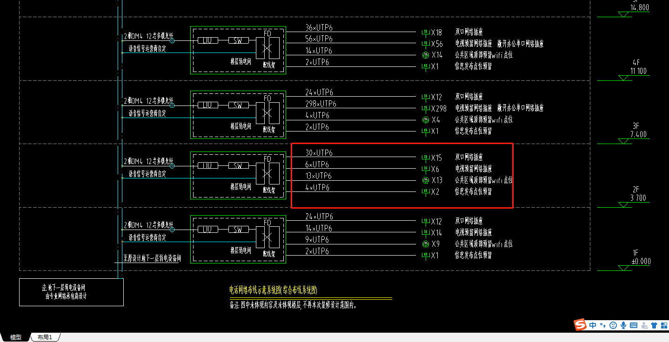
Task: Click the 至原设计地下一层弱电设备间 label
Action: pyautogui.click(x=152, y=258)
